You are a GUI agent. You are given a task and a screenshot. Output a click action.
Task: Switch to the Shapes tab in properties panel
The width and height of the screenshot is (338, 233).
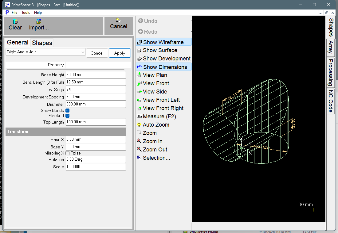(x=42, y=43)
